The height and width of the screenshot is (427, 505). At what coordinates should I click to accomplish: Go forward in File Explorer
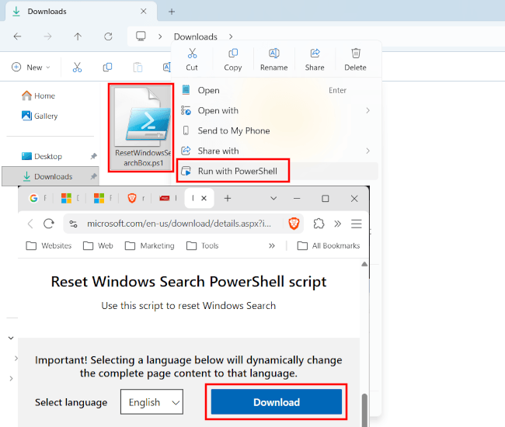click(x=47, y=36)
